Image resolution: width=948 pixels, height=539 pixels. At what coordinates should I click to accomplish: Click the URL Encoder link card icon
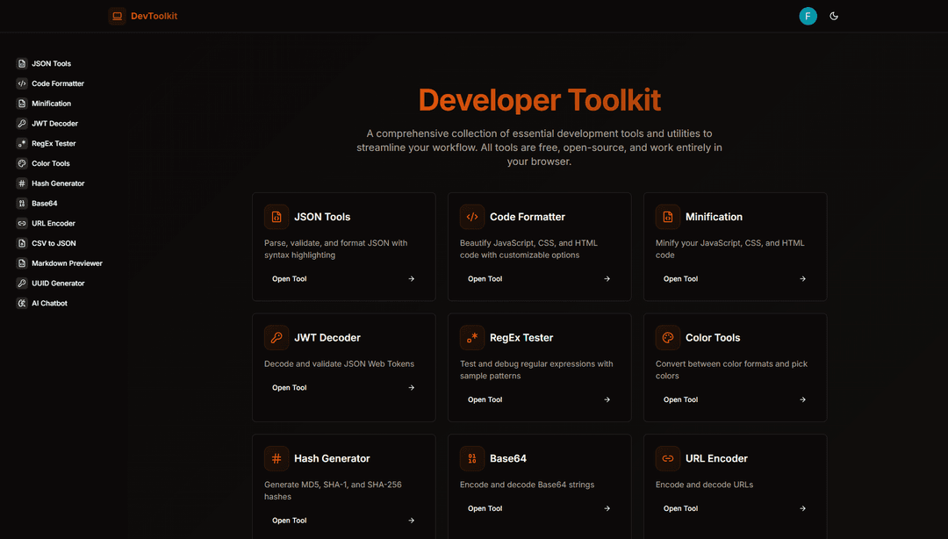(668, 458)
